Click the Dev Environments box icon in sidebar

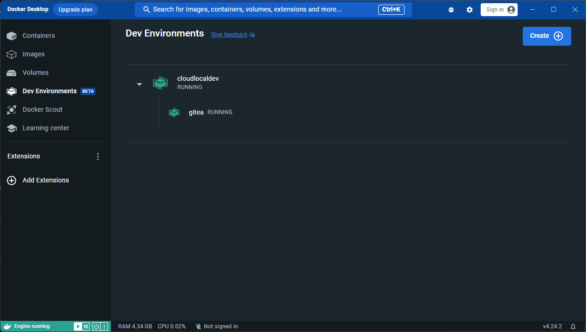pyautogui.click(x=12, y=91)
